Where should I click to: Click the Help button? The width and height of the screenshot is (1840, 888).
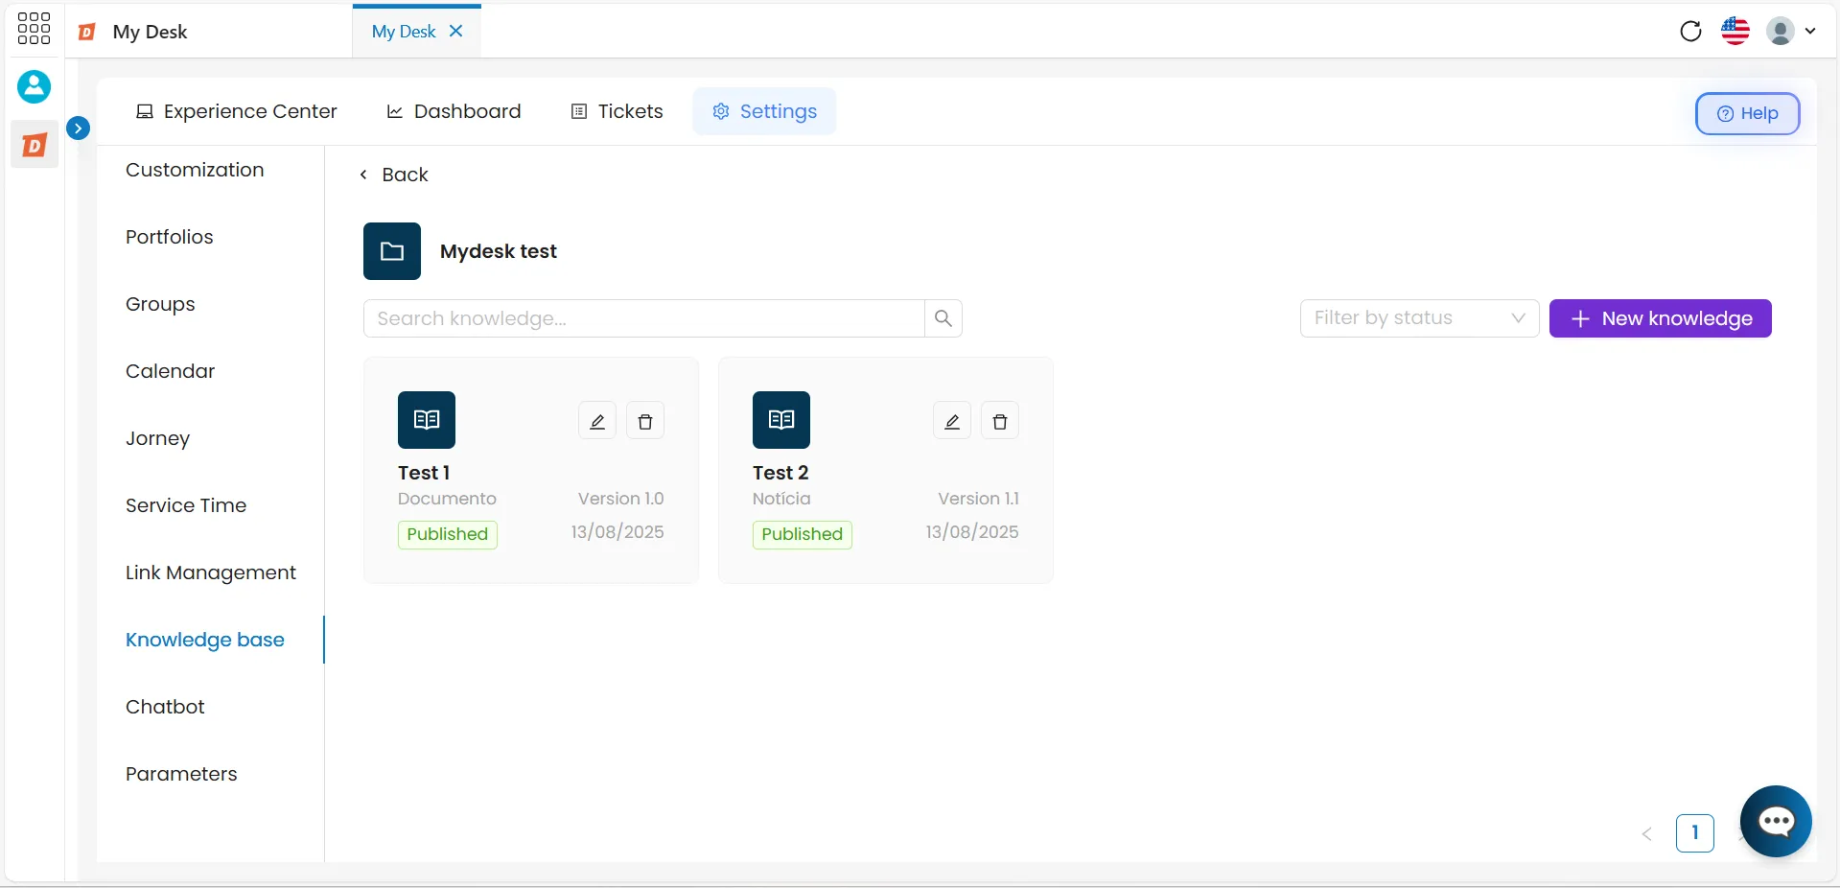1747,113
